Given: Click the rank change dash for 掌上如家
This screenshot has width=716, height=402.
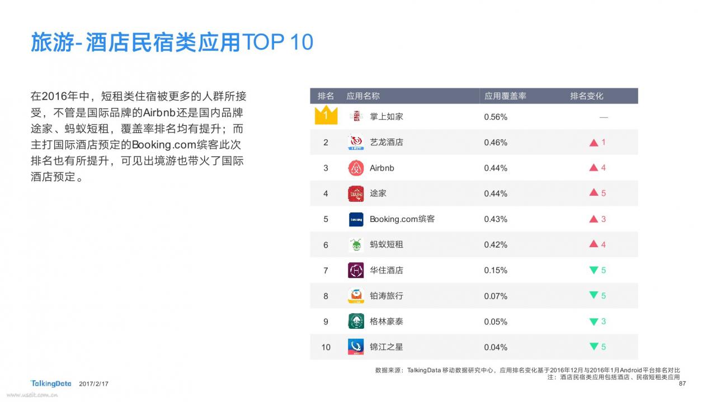Looking at the screenshot, I should tap(604, 117).
